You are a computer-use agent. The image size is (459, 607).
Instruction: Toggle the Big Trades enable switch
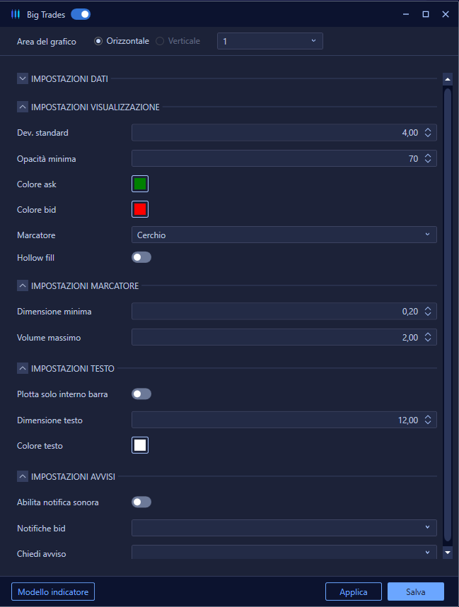[x=81, y=14]
